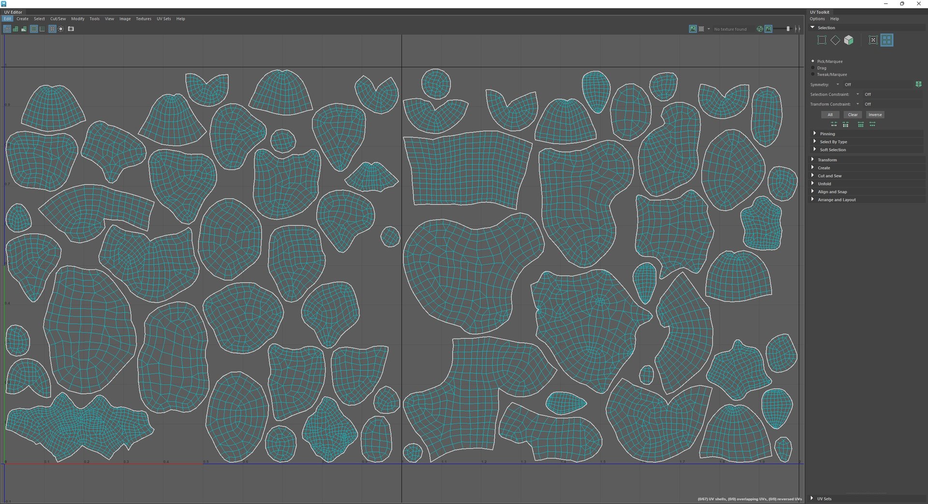Click the wireframe display icon in UV Editor toolbar
The image size is (928, 504).
[x=7, y=29]
